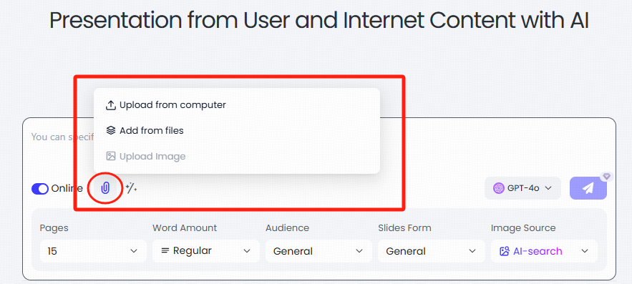Click the GPT-4o model logo icon
Screen dimensions: 632x284
(499, 187)
